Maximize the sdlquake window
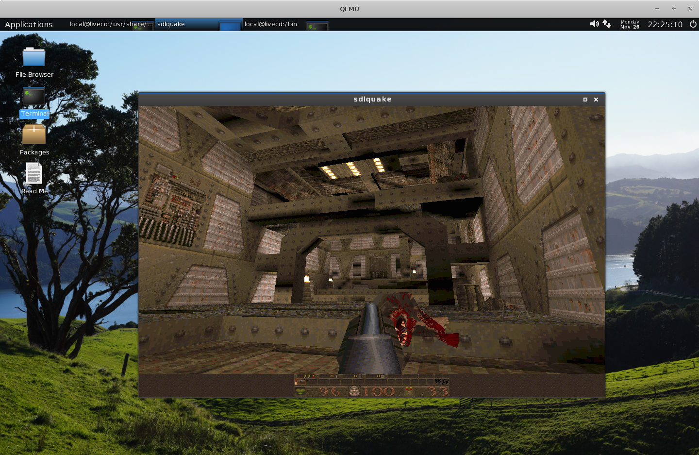 585,100
